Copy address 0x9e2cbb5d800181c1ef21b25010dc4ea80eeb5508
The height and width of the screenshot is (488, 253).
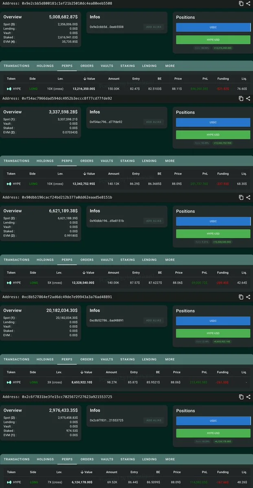click(x=241, y=3)
